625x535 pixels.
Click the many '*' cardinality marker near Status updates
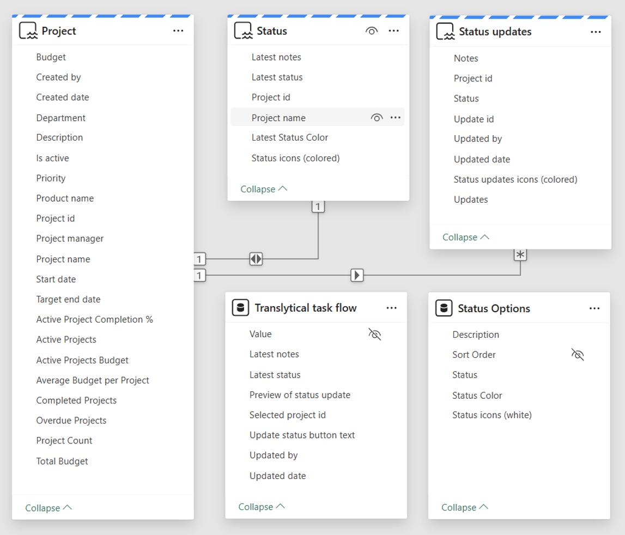pyautogui.click(x=520, y=254)
